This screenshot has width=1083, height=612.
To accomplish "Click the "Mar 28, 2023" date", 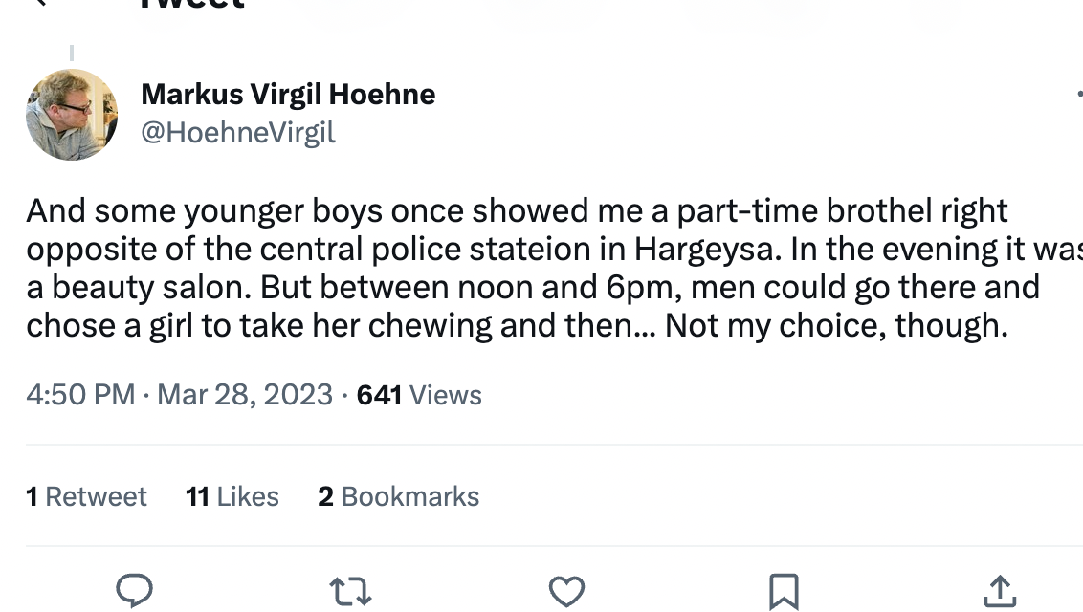I will tap(245, 395).
